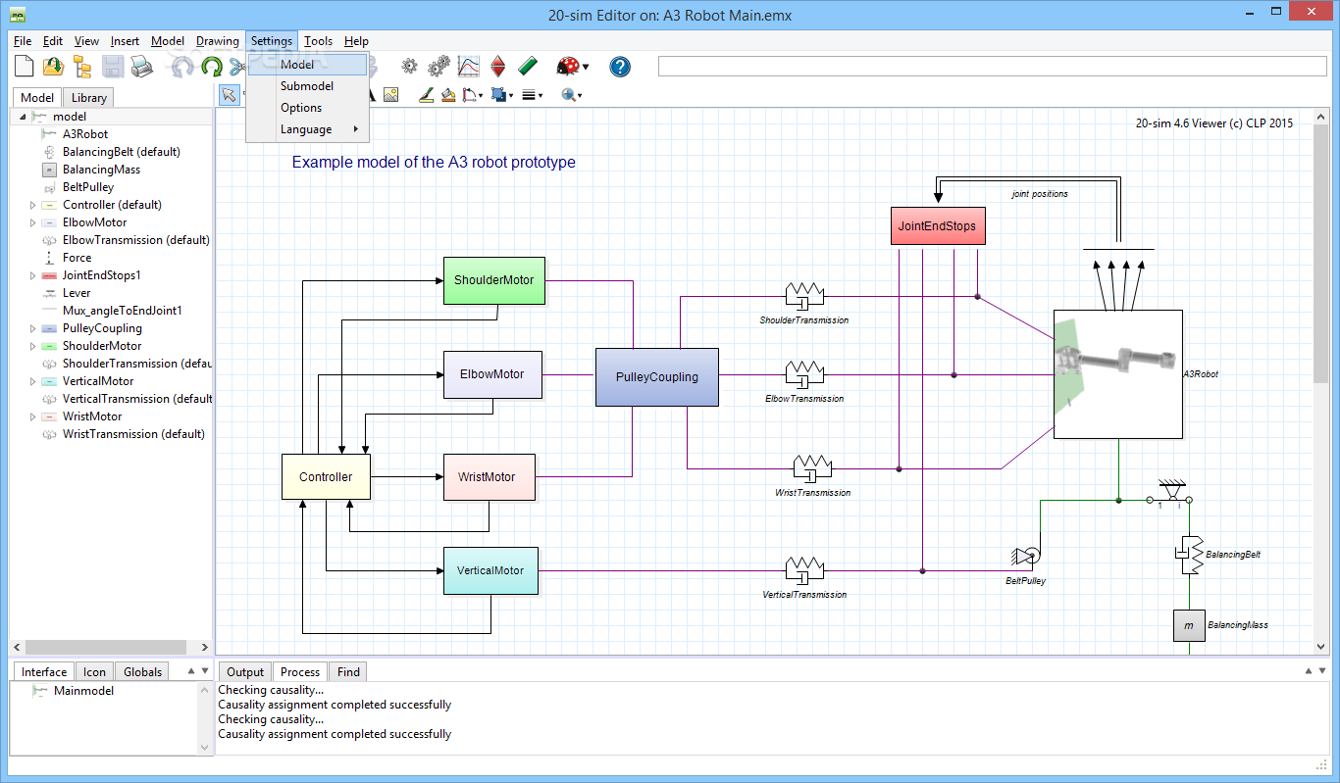Screen dimensions: 1340x783
Task: Expand the VerticalMotor tree node
Action: (x=32, y=381)
